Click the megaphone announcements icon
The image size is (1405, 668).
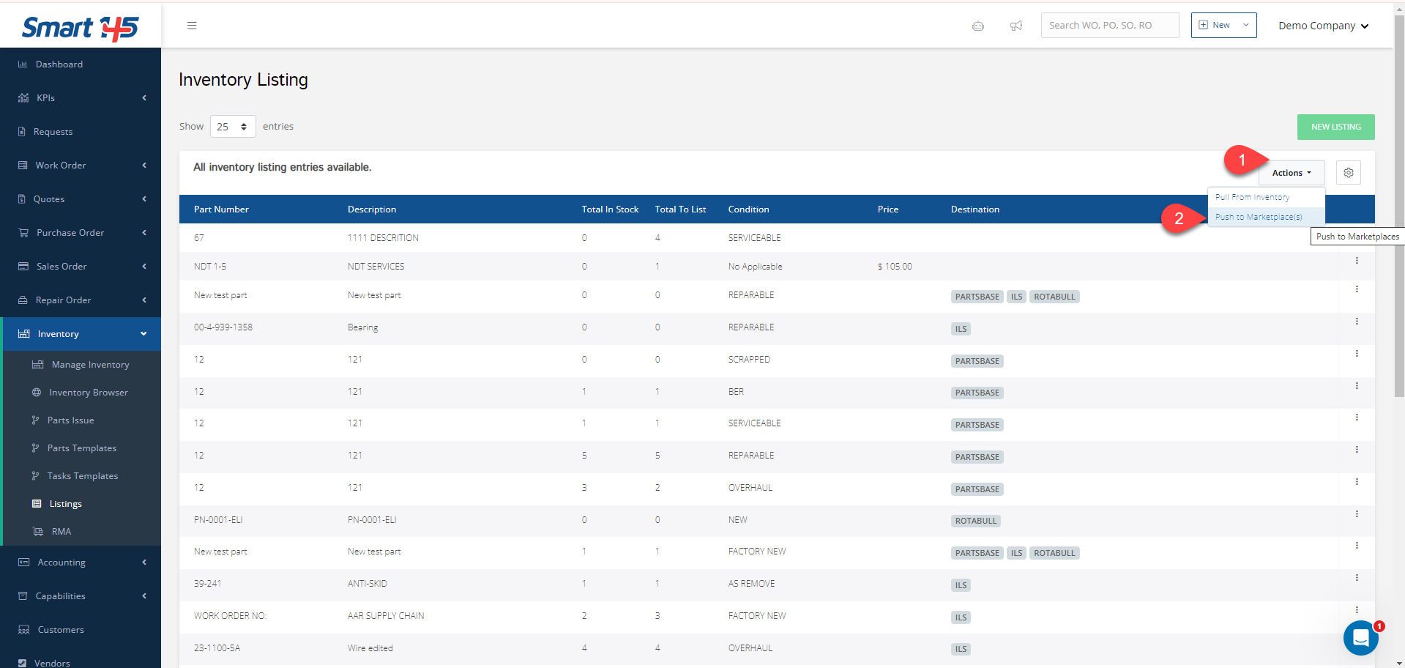click(1015, 26)
